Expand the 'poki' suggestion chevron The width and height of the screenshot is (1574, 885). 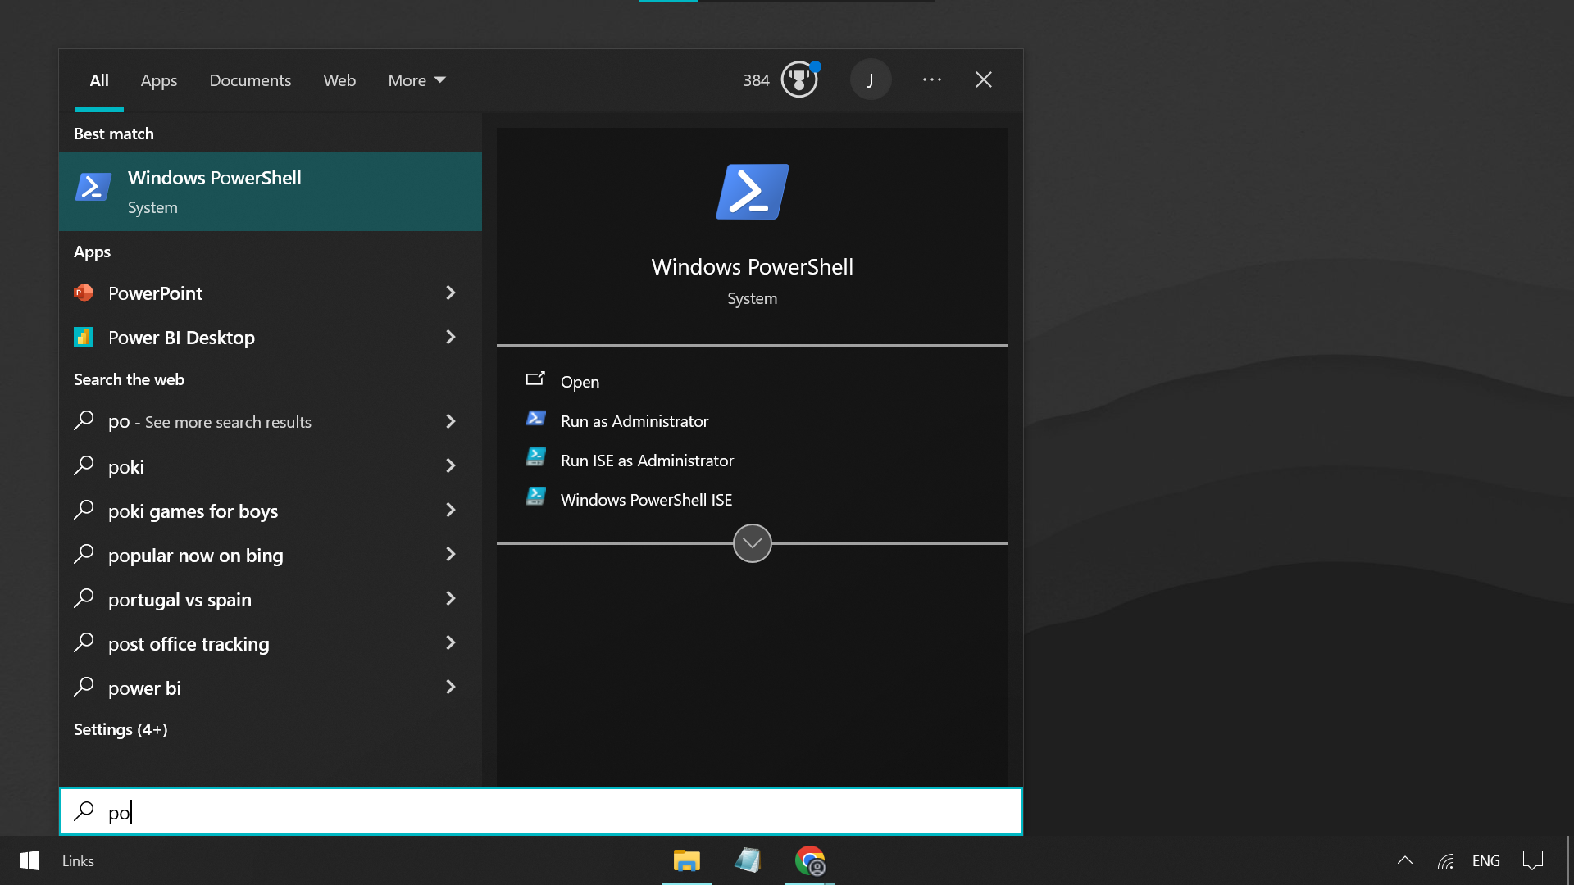pyautogui.click(x=450, y=465)
